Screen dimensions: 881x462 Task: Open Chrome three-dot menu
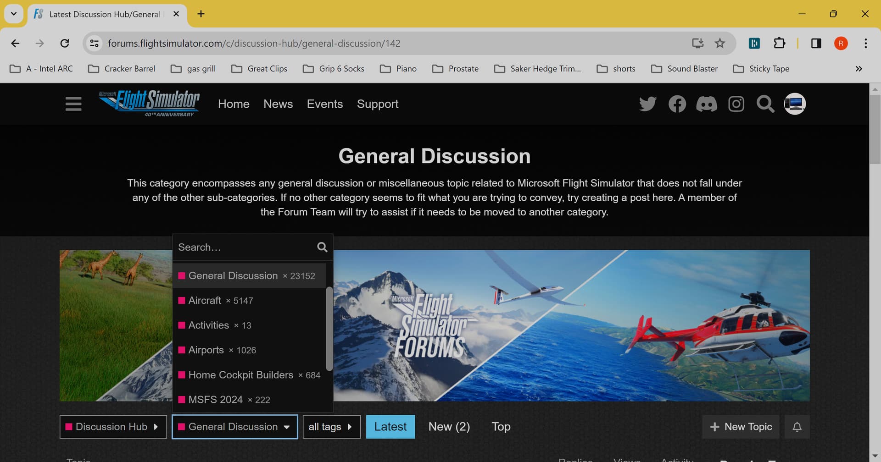click(865, 43)
